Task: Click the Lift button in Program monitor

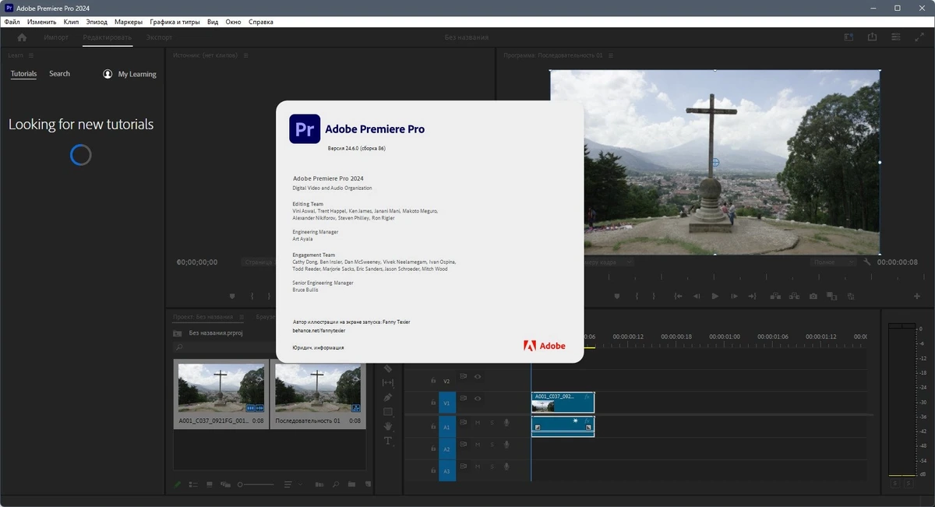Action: pos(775,296)
